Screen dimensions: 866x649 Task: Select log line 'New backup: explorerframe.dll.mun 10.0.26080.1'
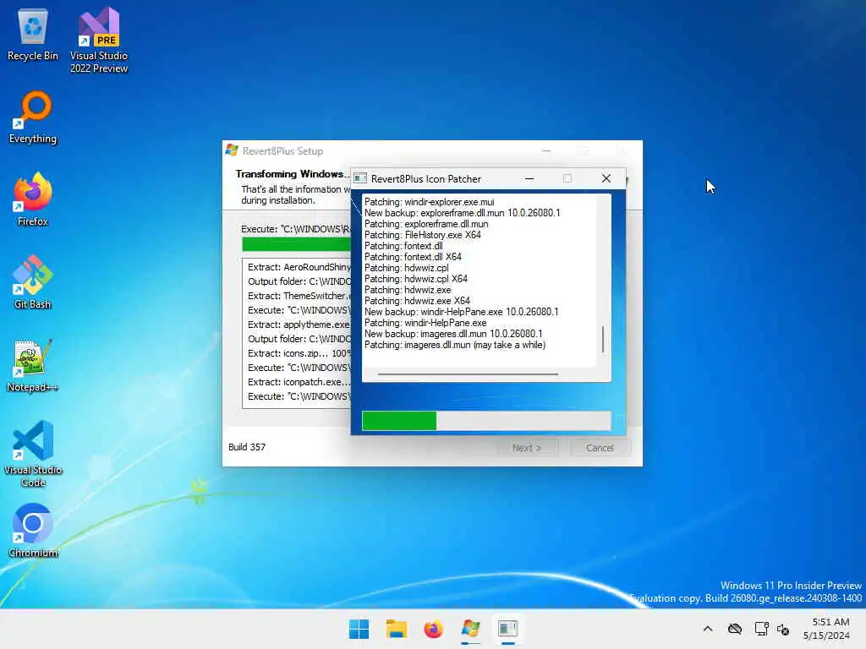463,213
